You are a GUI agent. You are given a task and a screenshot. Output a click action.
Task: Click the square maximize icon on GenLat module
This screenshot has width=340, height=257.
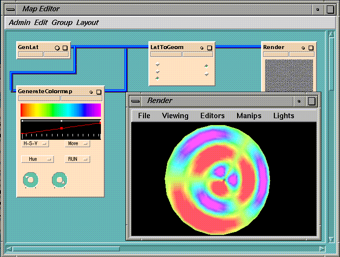pos(65,48)
